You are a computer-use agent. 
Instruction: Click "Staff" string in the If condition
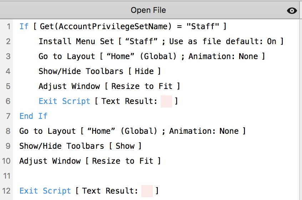click(x=203, y=26)
